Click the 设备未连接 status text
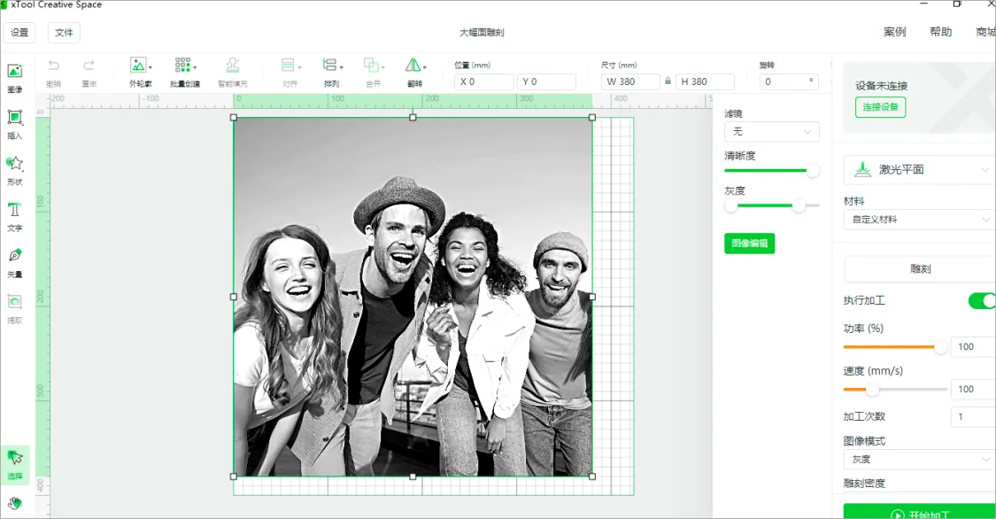The image size is (996, 519). point(881,86)
